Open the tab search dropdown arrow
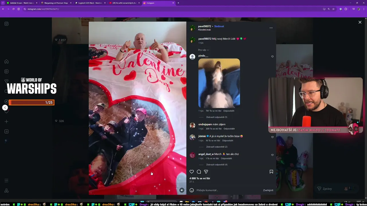Screen dimensions: 367x206 tap(3, 3)
